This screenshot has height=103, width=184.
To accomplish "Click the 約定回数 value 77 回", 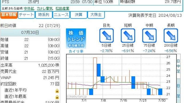I will coord(55,84).
